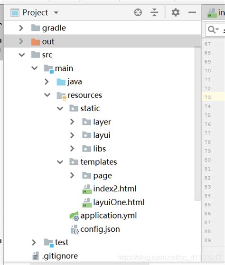Click the resources folder icon
The height and width of the screenshot is (265, 225).
pyautogui.click(x=62, y=96)
